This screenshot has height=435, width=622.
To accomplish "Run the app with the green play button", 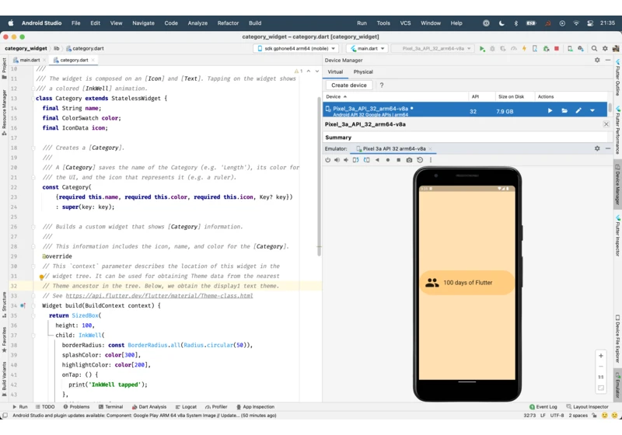I will [482, 48].
